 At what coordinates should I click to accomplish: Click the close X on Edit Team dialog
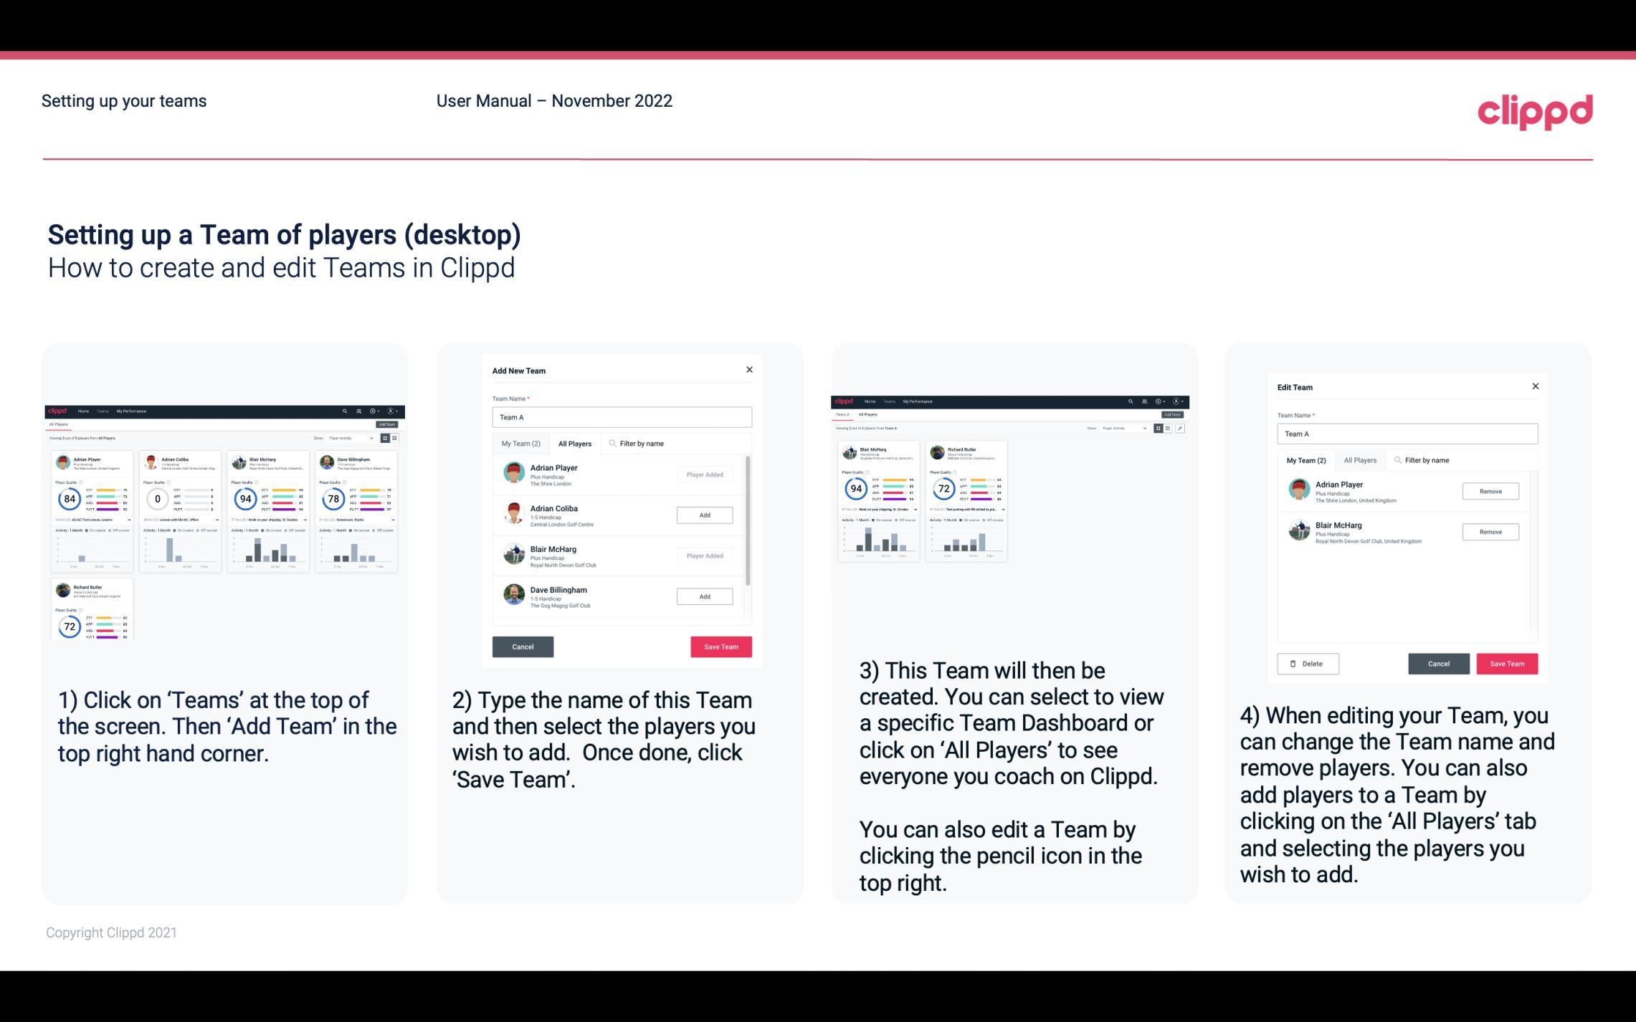click(1535, 387)
